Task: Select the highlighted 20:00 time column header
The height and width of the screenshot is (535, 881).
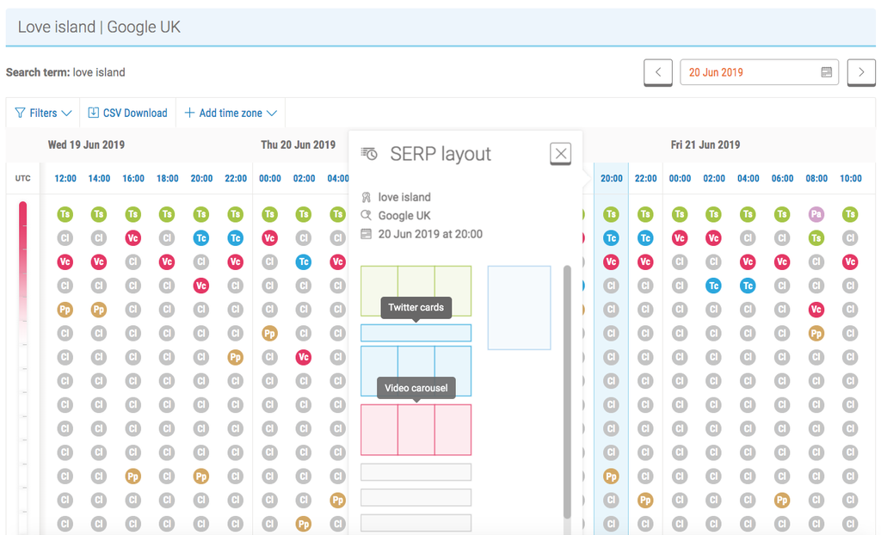Action: [x=611, y=179]
